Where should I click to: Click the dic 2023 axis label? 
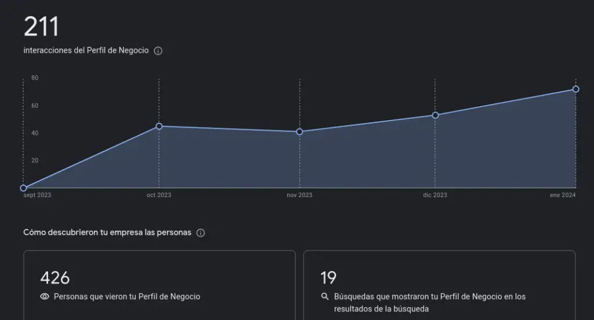[435, 195]
